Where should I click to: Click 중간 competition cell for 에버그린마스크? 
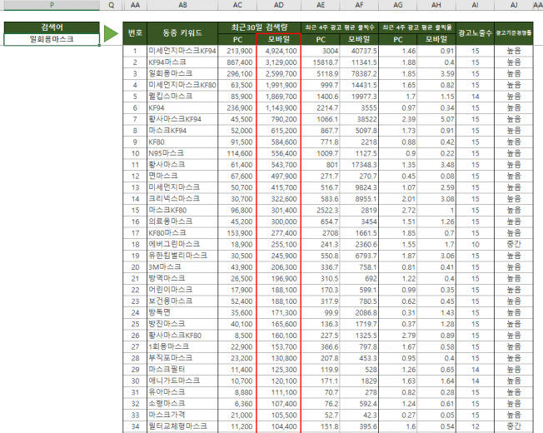pos(514,244)
